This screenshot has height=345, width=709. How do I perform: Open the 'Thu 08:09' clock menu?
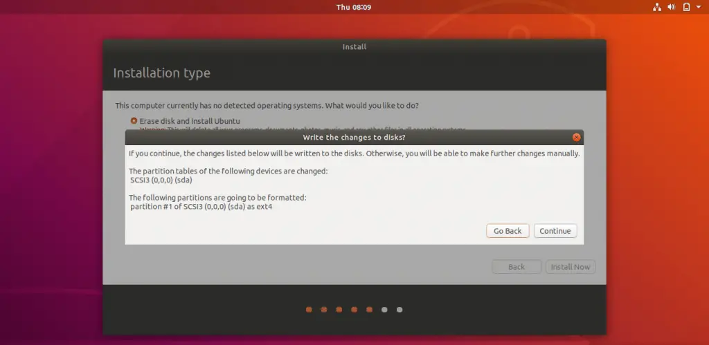354,7
